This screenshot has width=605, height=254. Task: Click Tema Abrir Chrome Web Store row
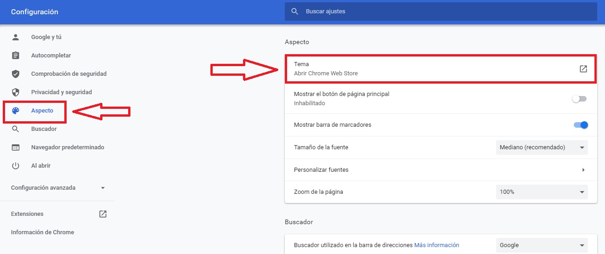point(441,69)
